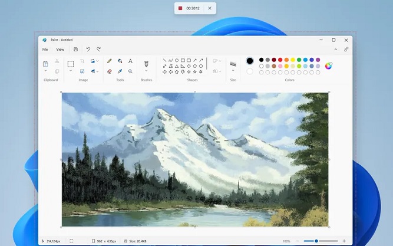The width and height of the screenshot is (393, 246).
Task: Pick the dark red color swatch
Action: (x=274, y=60)
